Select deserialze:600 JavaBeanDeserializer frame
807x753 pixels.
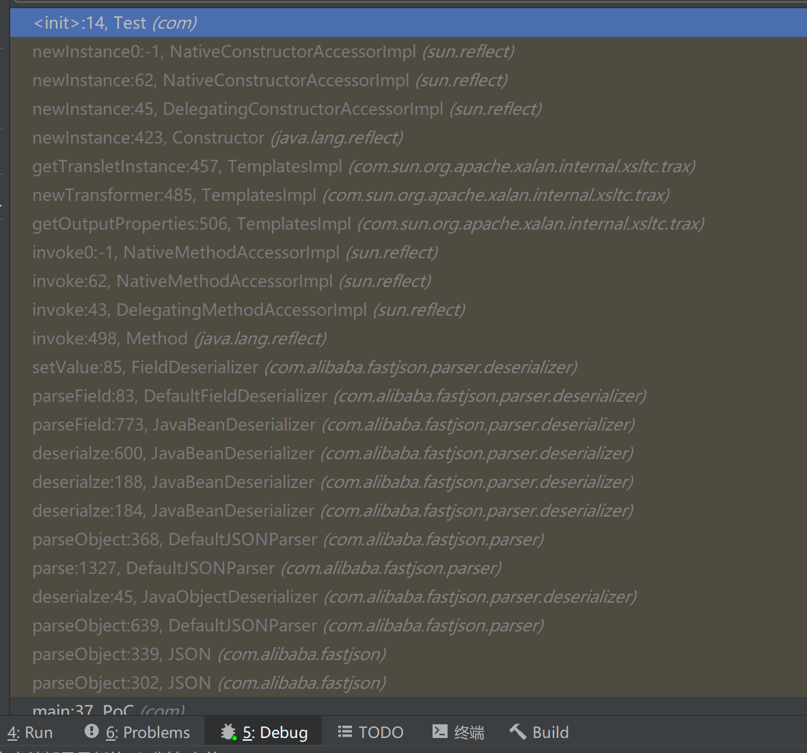coord(409,454)
